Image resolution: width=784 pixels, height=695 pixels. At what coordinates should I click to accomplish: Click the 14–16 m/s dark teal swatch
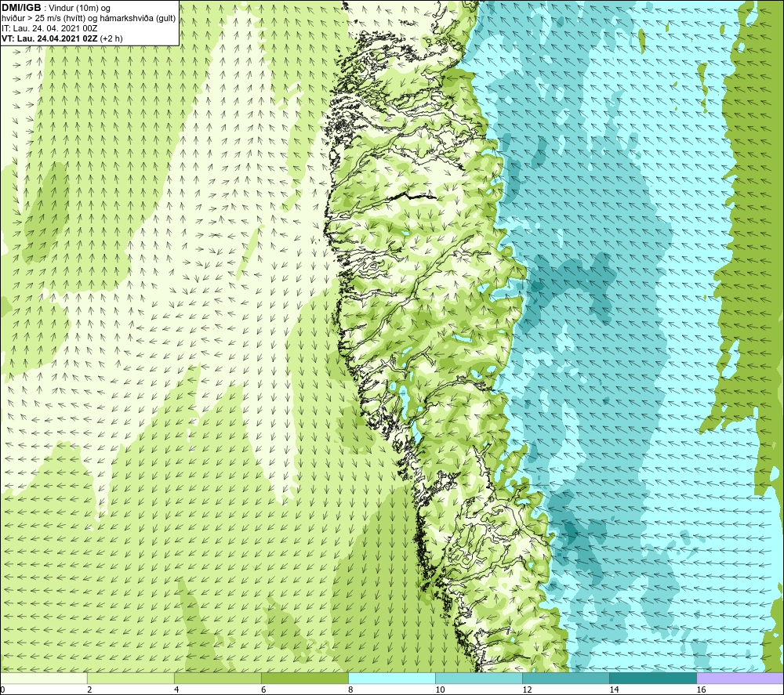653,678
